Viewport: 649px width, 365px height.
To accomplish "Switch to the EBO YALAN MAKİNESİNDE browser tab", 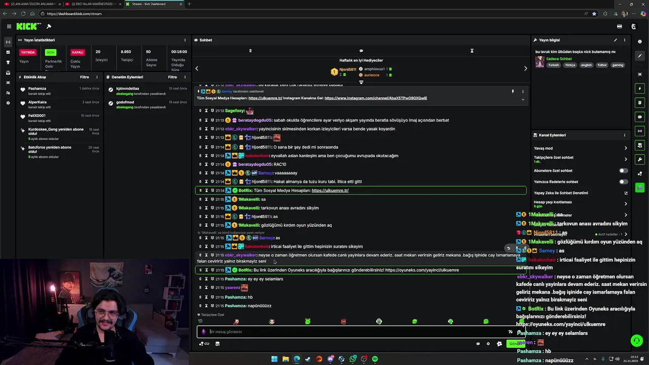I will [92, 4].
